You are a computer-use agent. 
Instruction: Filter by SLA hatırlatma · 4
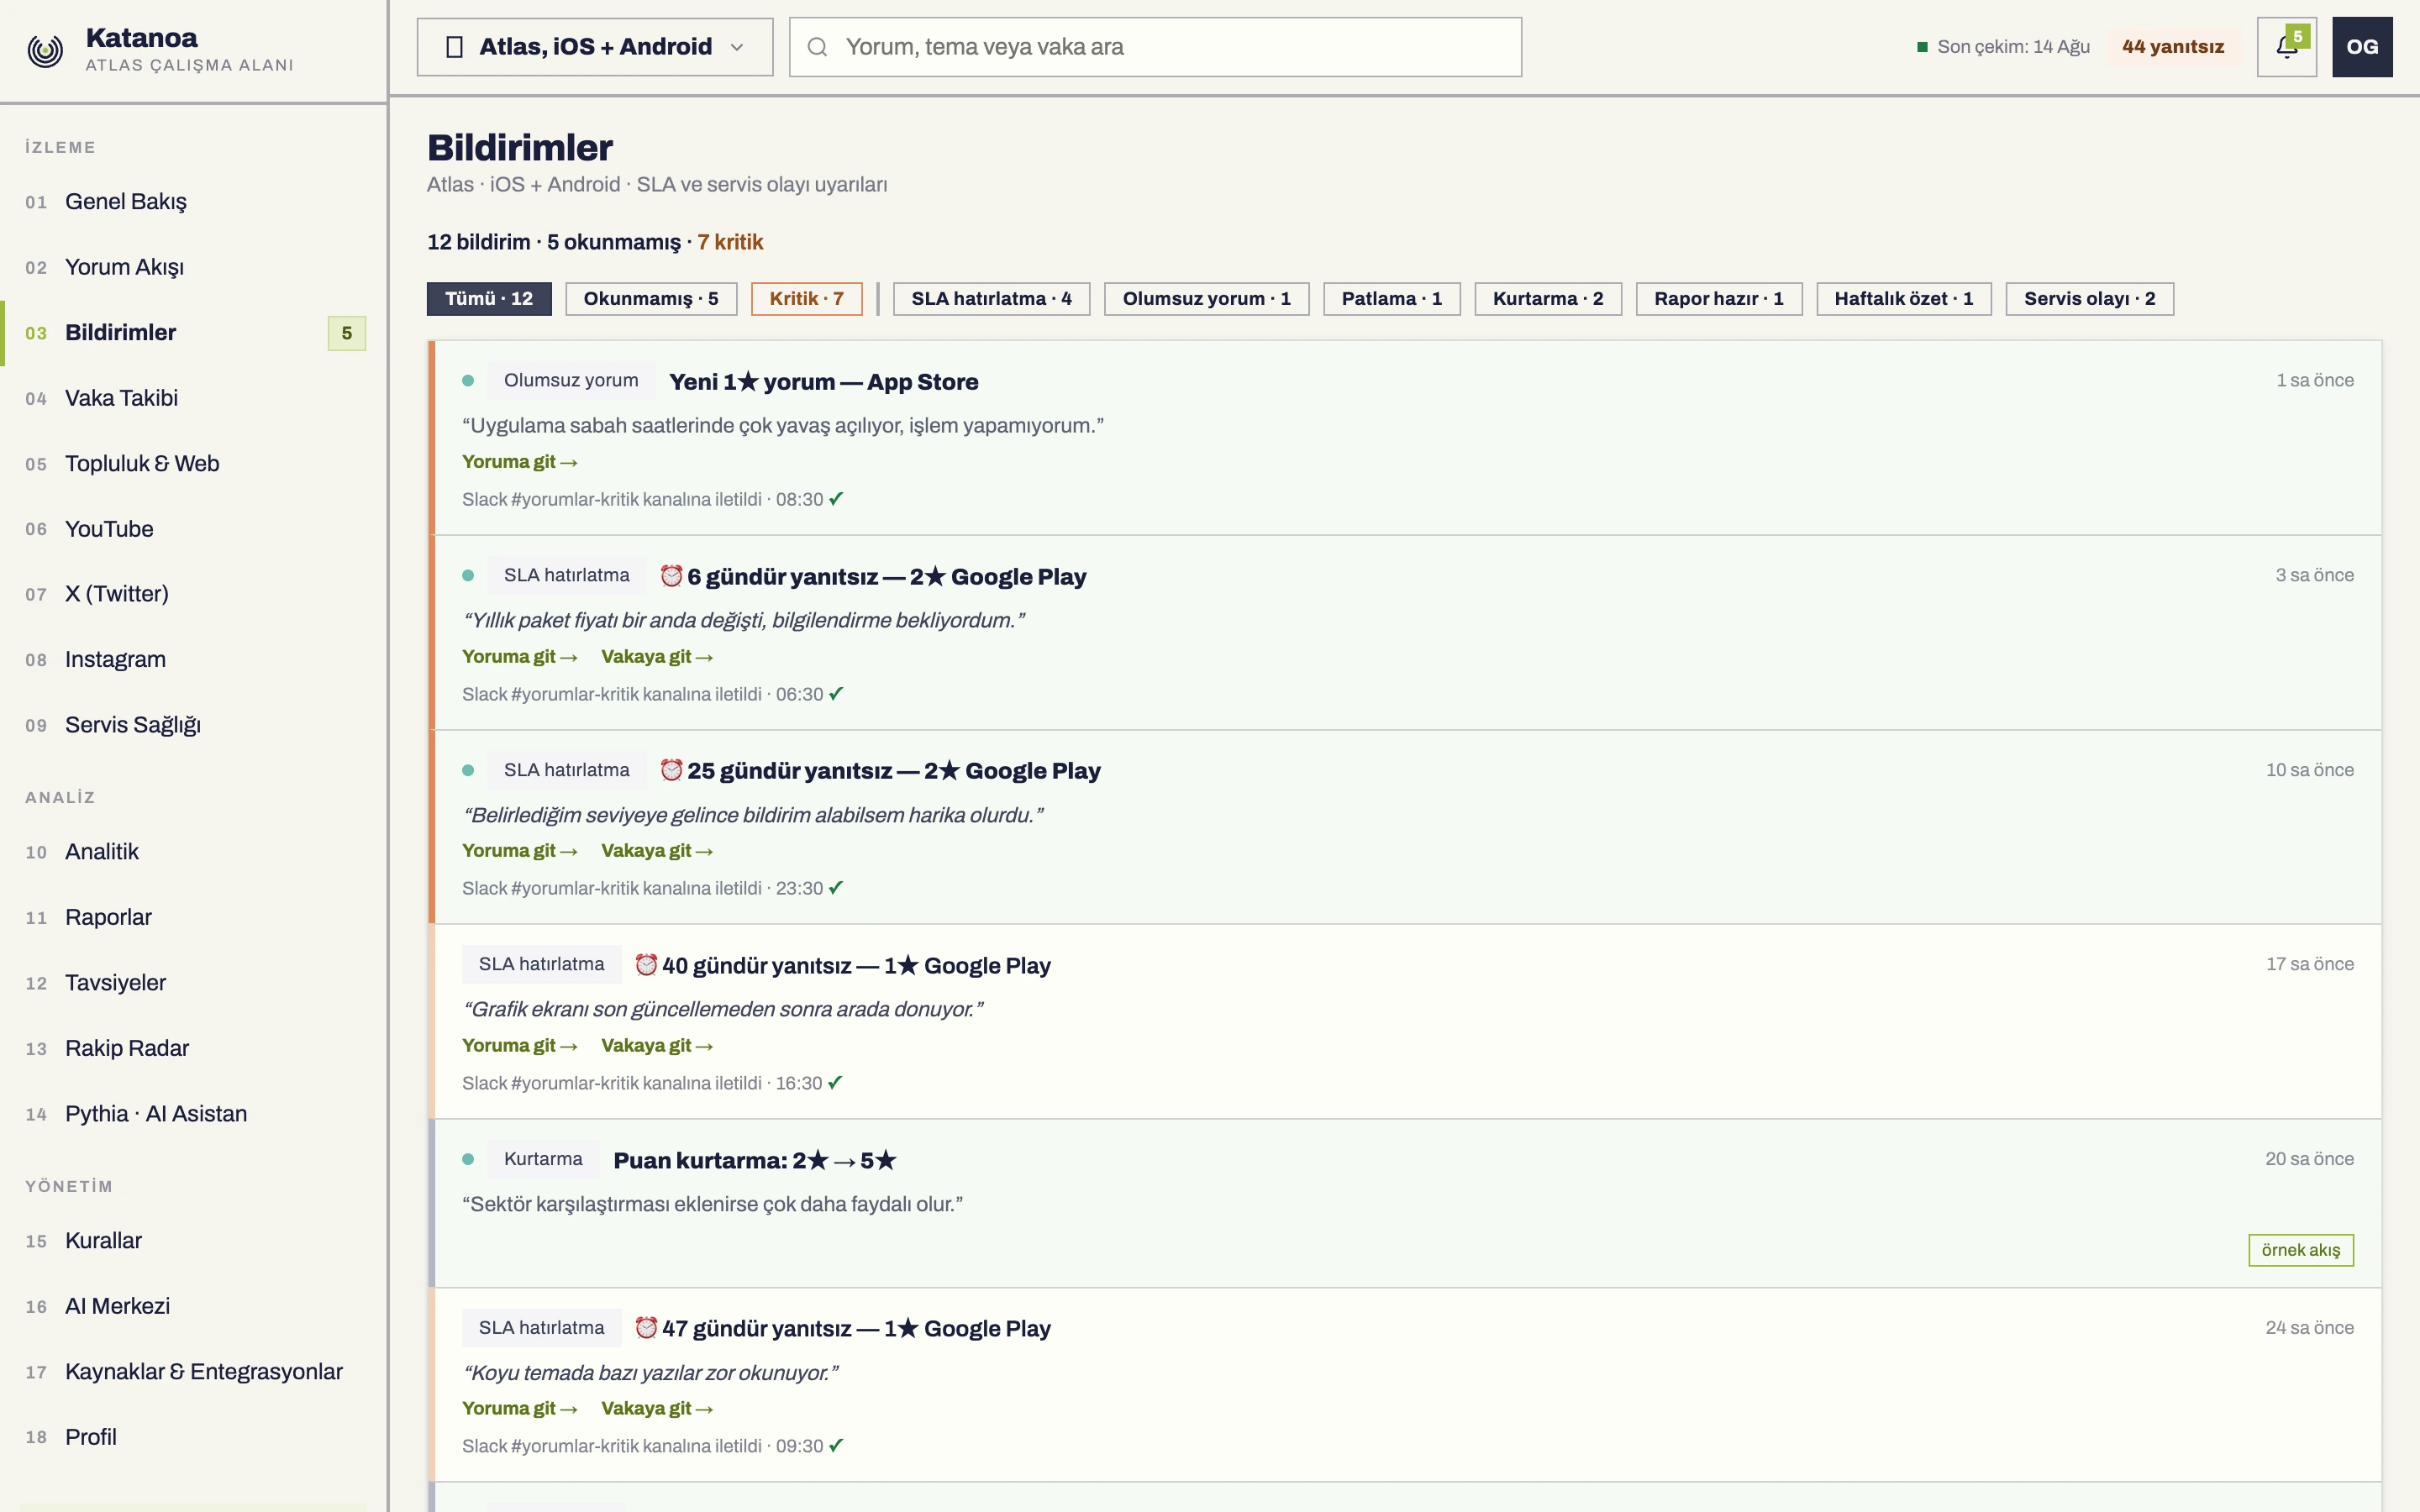click(x=991, y=299)
